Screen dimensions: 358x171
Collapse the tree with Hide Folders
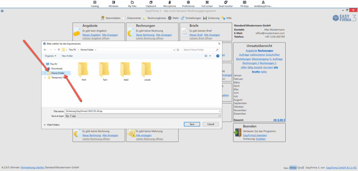pos(52,125)
